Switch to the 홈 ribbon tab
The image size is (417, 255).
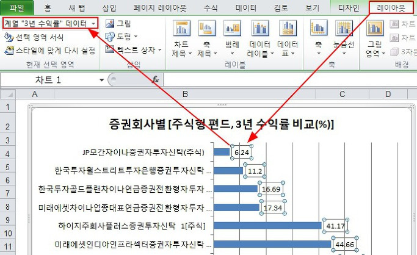48,8
